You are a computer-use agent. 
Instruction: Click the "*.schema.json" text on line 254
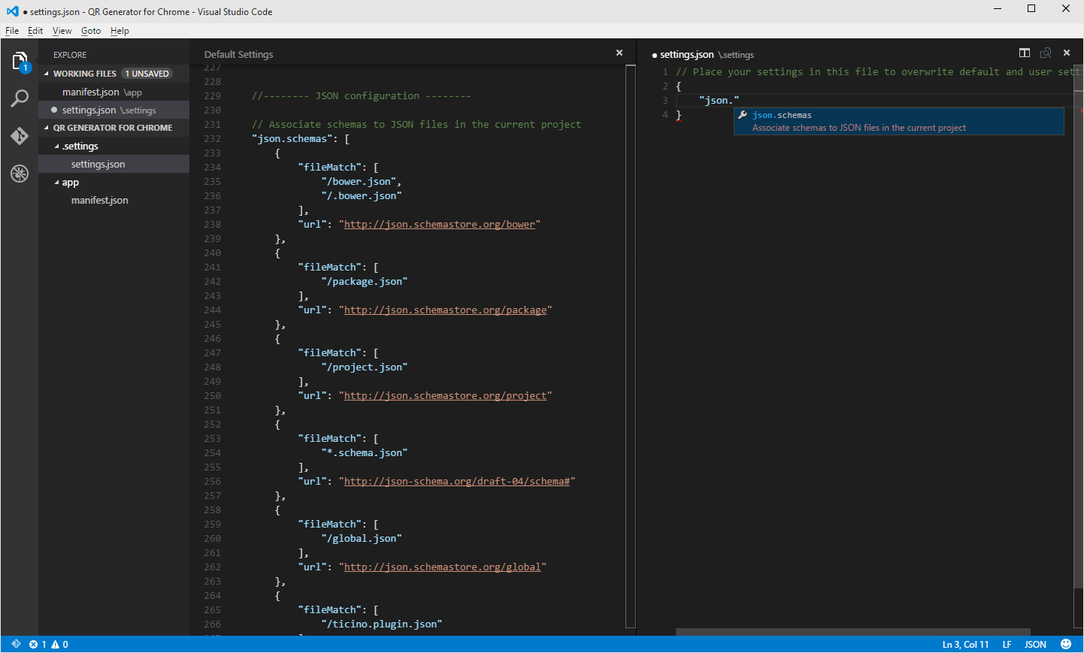tap(365, 452)
